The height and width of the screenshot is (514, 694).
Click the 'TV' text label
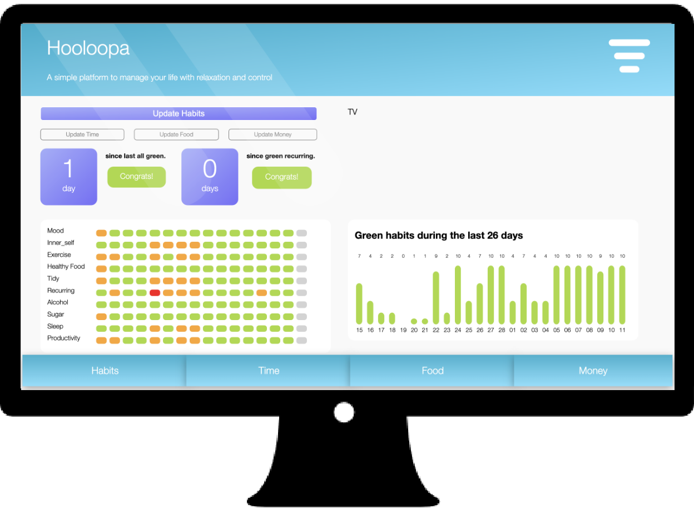point(353,112)
